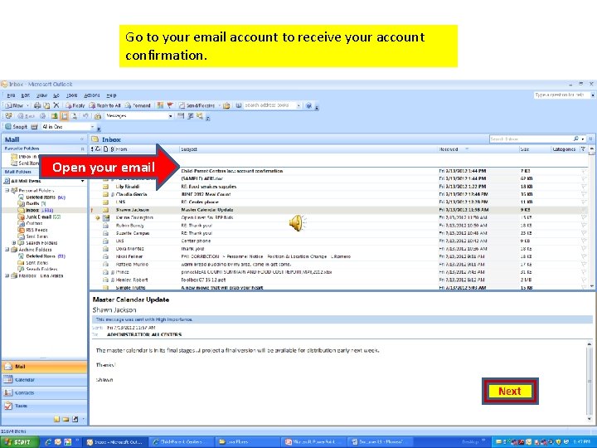Select the RSS Feeds folder

(x=32, y=230)
